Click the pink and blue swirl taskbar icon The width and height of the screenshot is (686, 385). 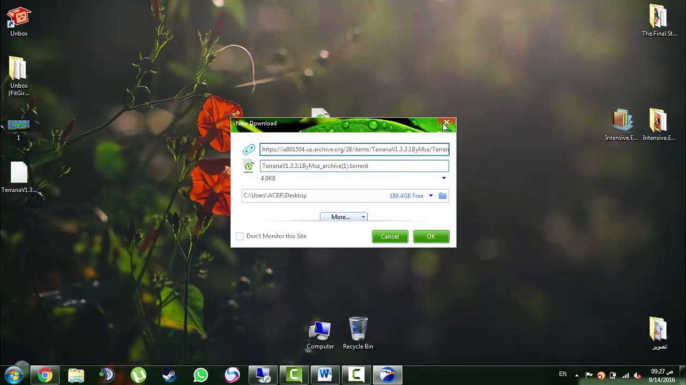click(x=232, y=375)
